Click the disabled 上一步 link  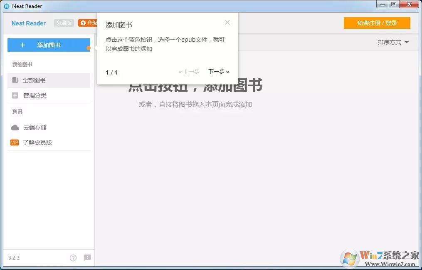click(x=189, y=72)
